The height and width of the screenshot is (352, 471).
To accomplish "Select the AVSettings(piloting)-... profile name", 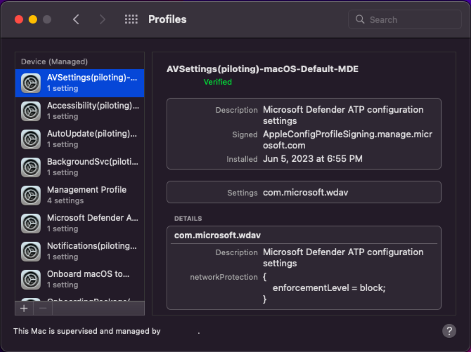I will (92, 77).
